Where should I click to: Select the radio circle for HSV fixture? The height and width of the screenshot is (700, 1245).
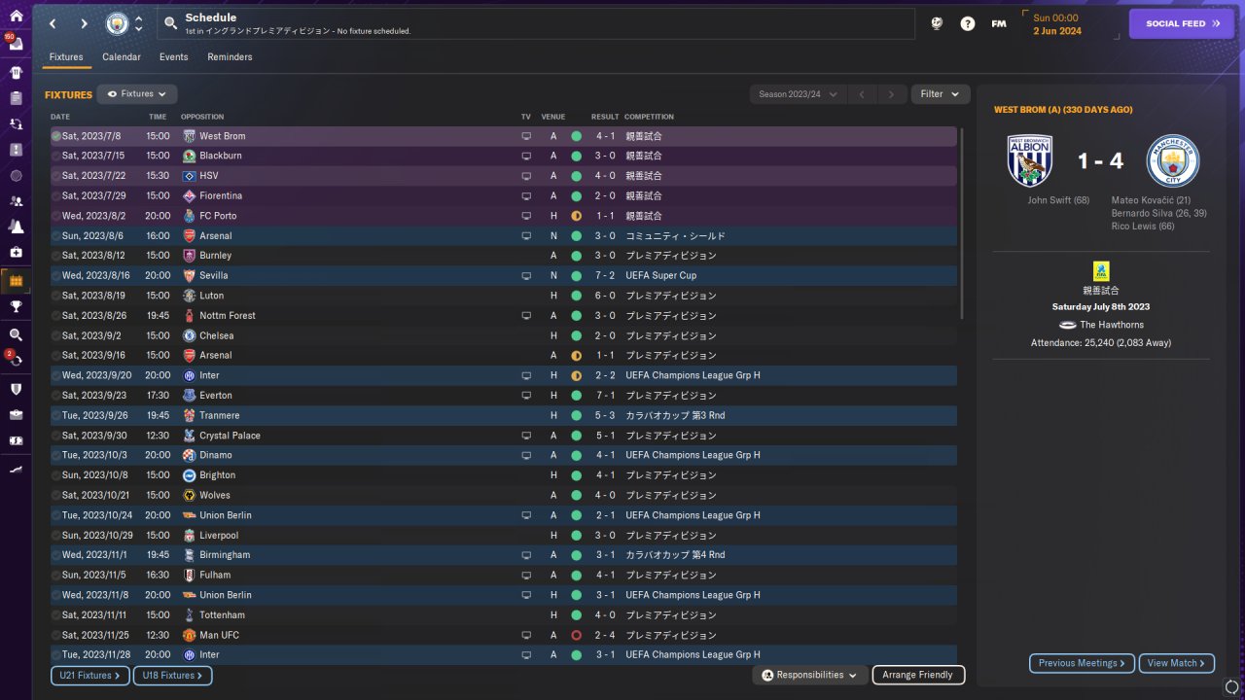tap(56, 176)
